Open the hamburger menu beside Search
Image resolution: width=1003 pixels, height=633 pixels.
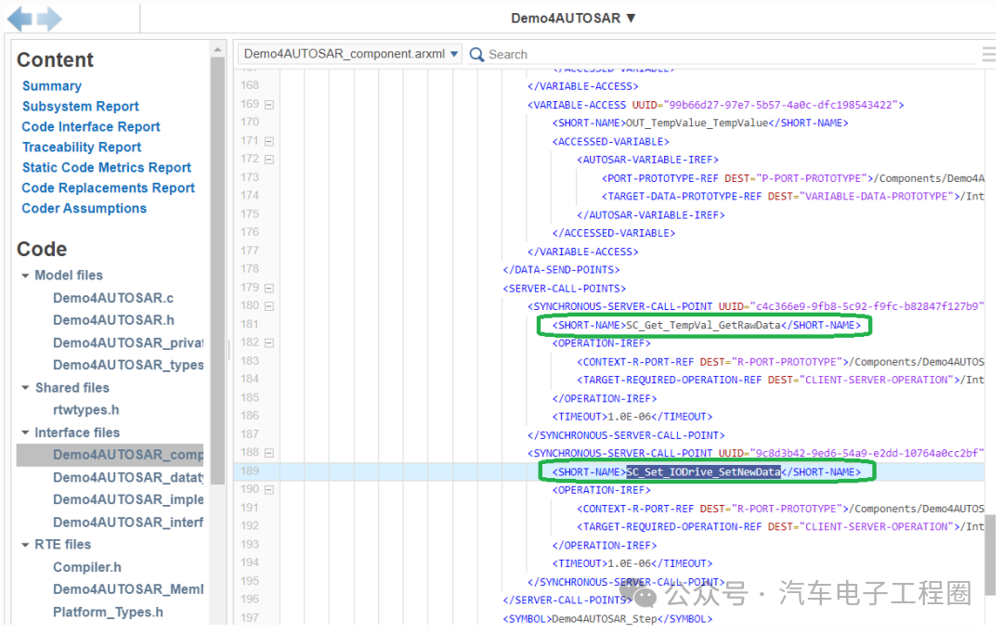[x=989, y=55]
